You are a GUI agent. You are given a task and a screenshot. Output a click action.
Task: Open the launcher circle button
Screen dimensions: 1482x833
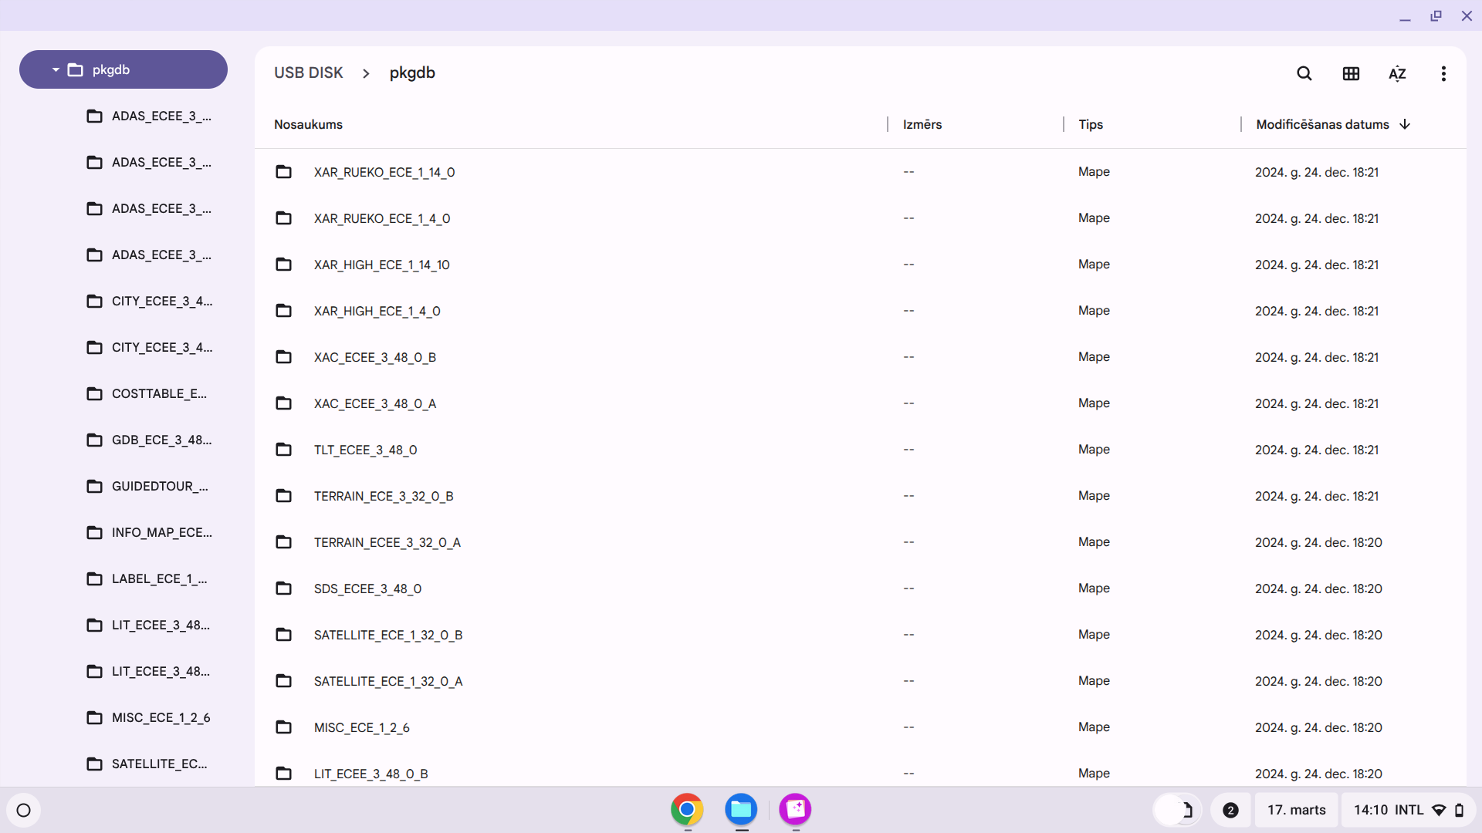[x=23, y=810]
